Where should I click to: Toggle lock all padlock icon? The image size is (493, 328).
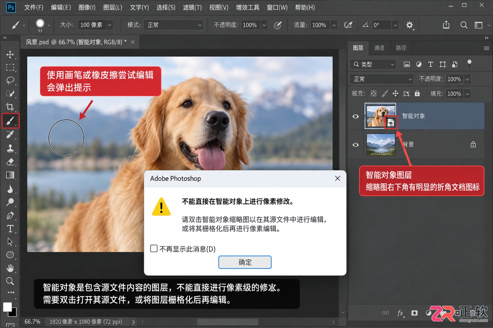point(417,93)
